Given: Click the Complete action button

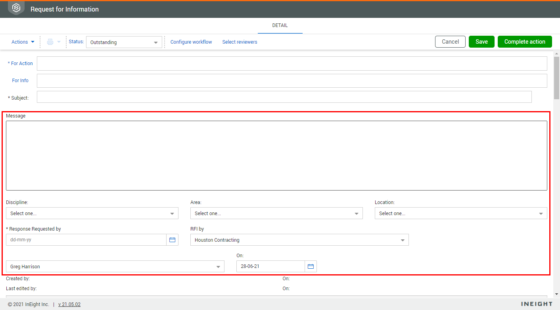Looking at the screenshot, I should (525, 42).
